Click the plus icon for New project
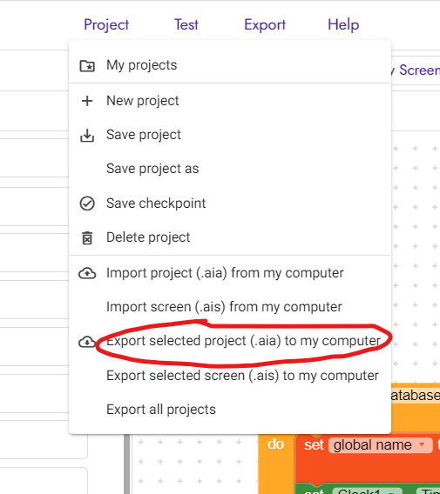440x494 pixels. click(x=87, y=101)
